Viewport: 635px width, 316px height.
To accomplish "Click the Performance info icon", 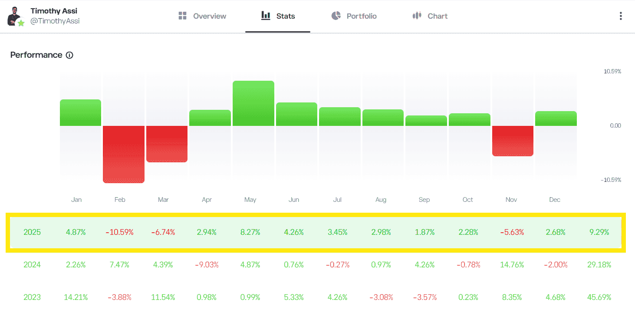I will coord(69,55).
